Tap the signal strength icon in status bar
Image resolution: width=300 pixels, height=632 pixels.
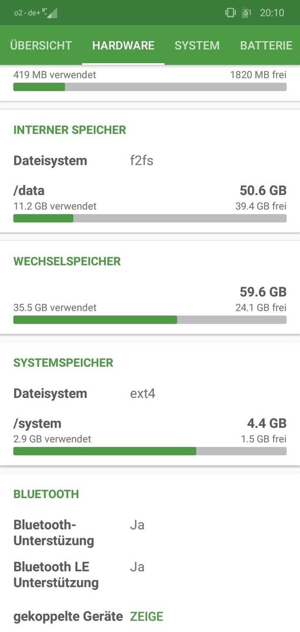point(52,12)
